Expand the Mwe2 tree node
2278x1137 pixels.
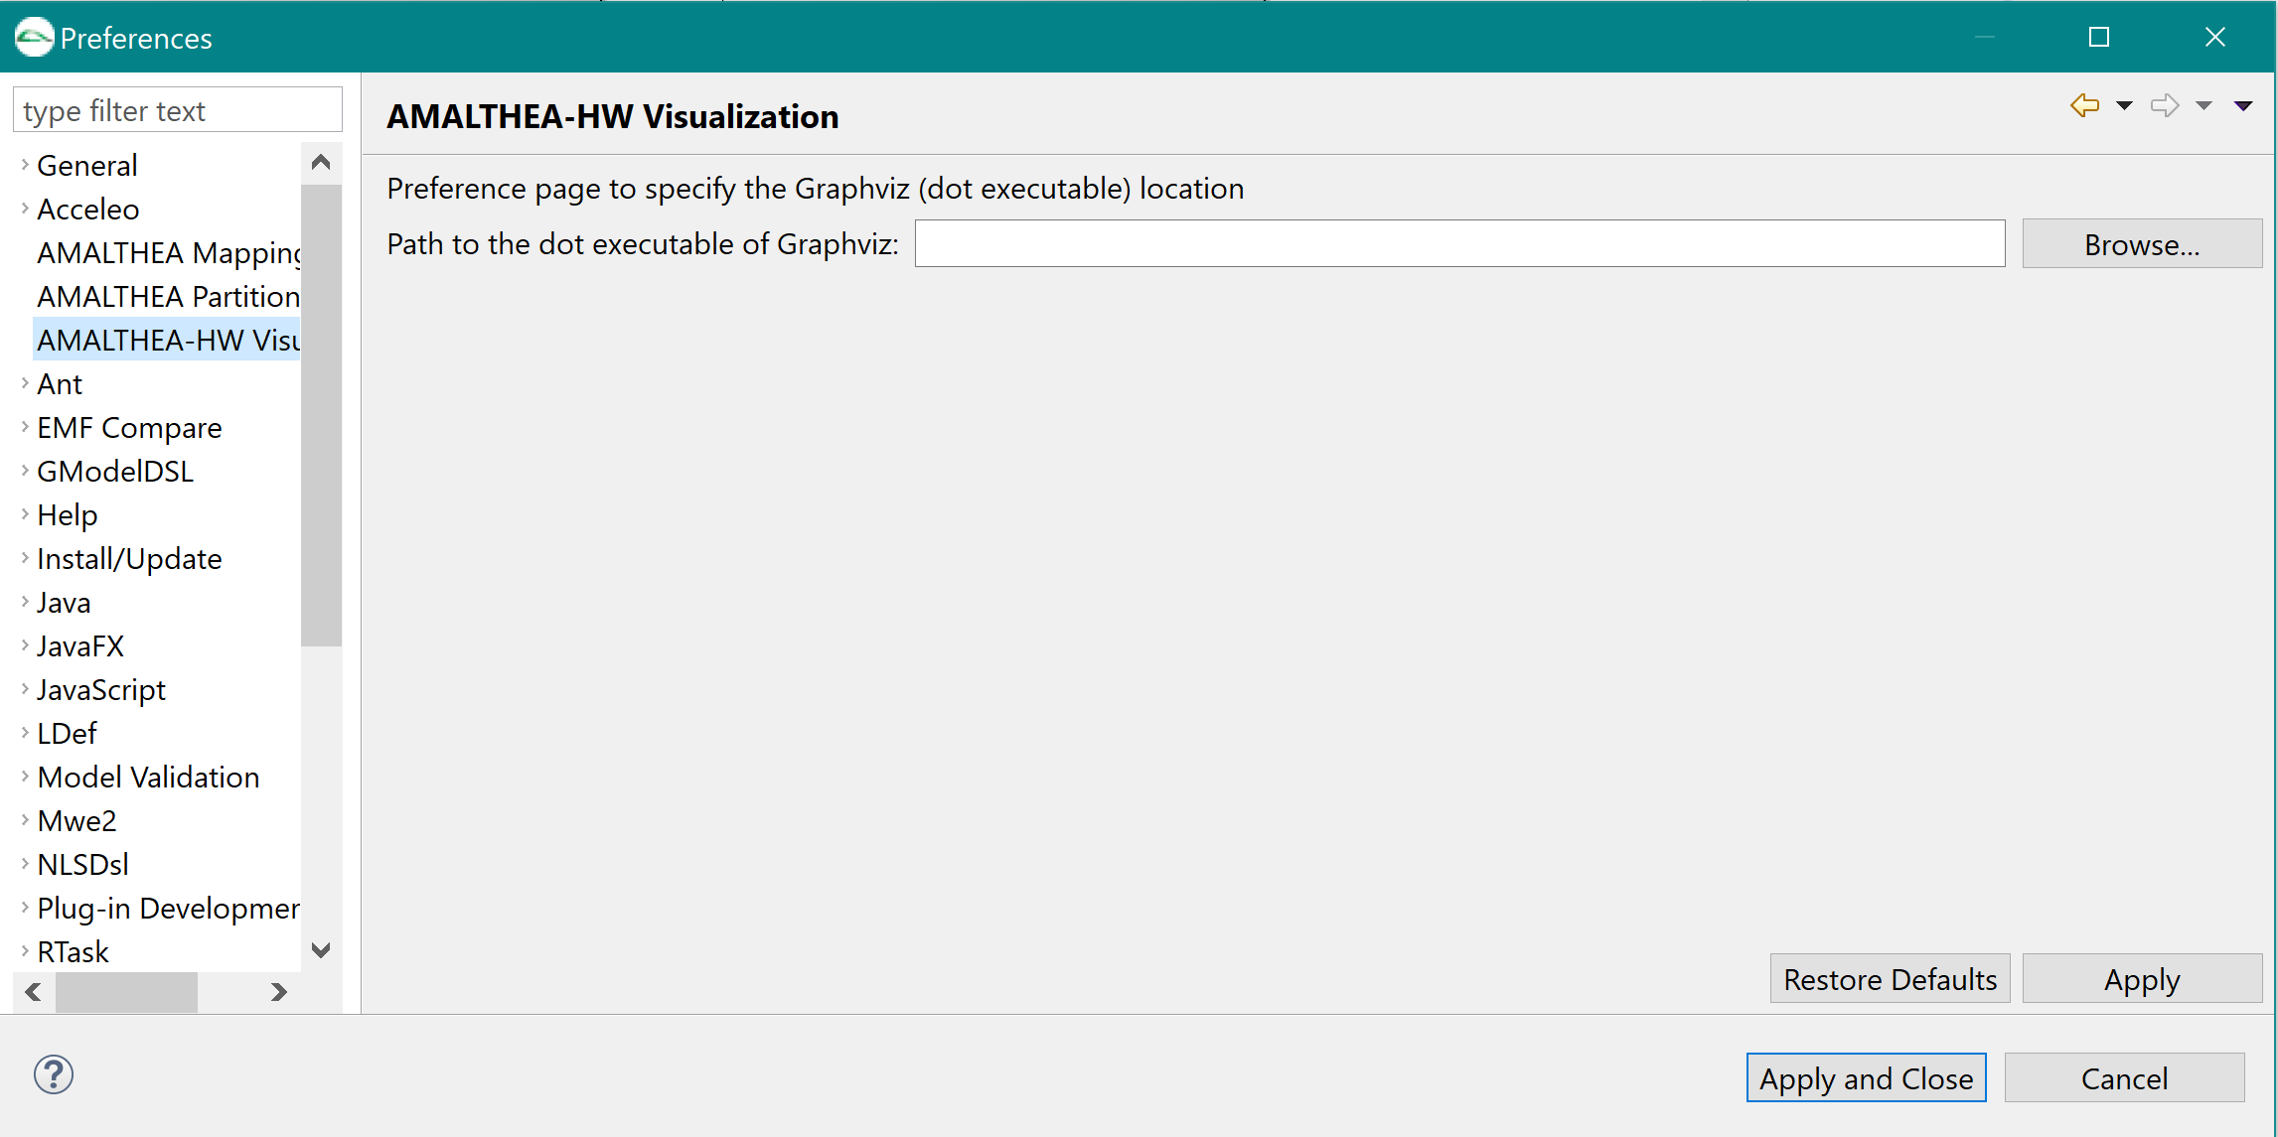tap(25, 820)
